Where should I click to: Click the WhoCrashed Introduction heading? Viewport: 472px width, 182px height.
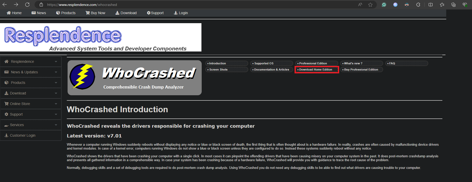(117, 109)
